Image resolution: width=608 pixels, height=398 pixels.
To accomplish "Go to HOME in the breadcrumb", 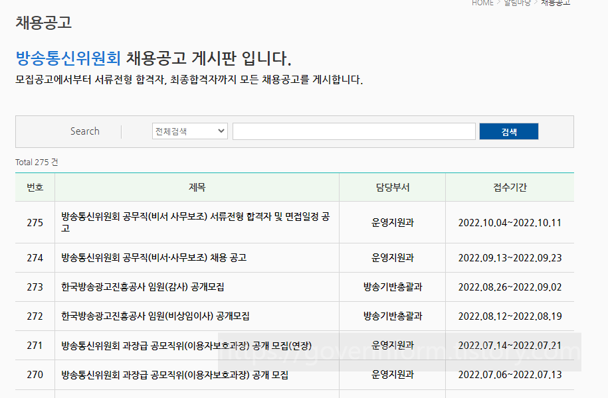I will click(482, 3).
